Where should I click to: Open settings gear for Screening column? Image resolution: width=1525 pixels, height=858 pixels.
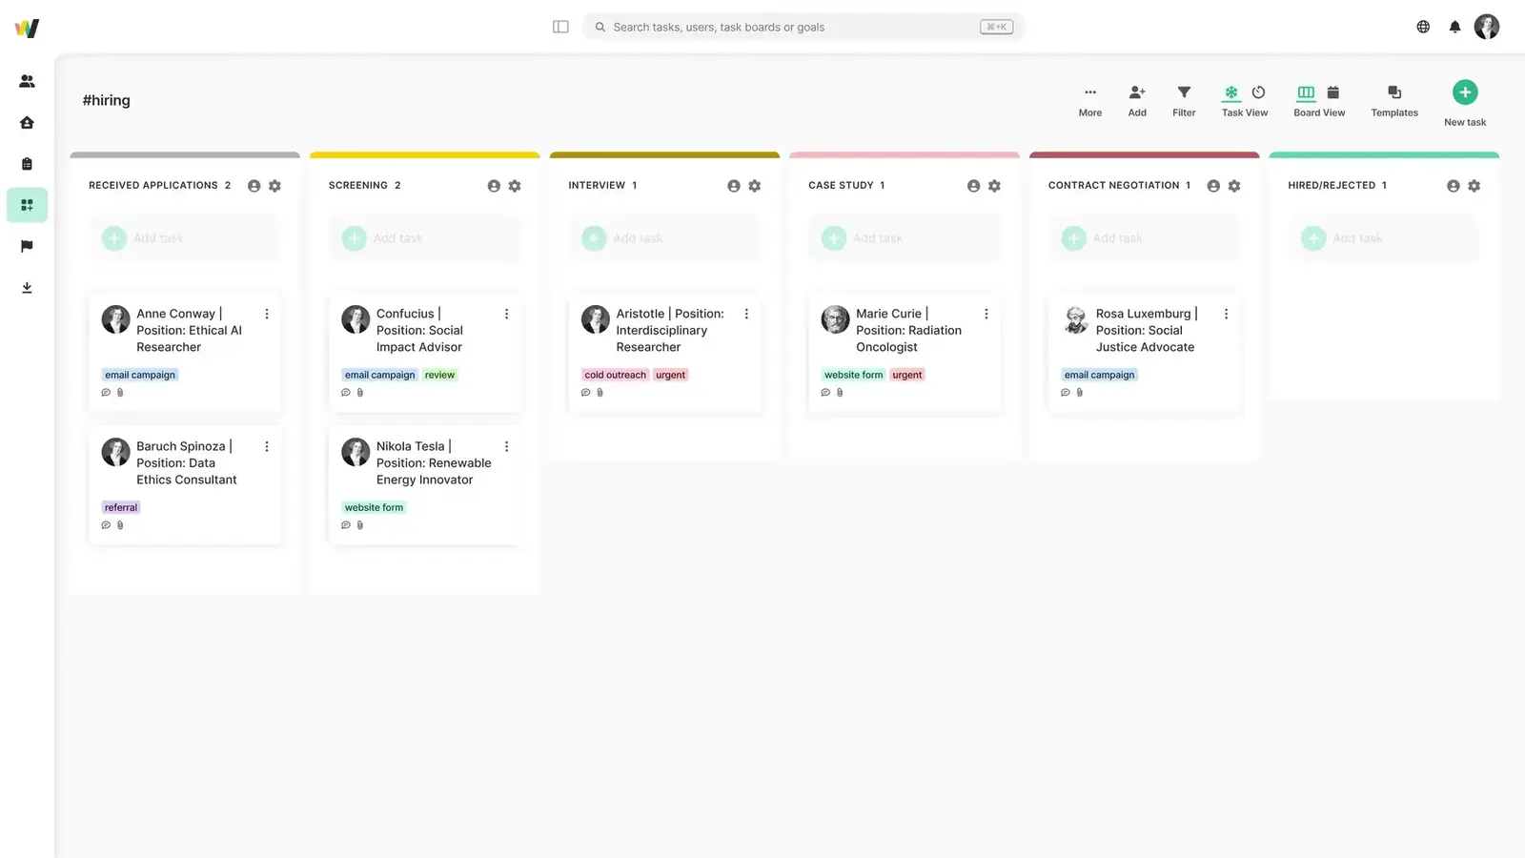(x=515, y=186)
